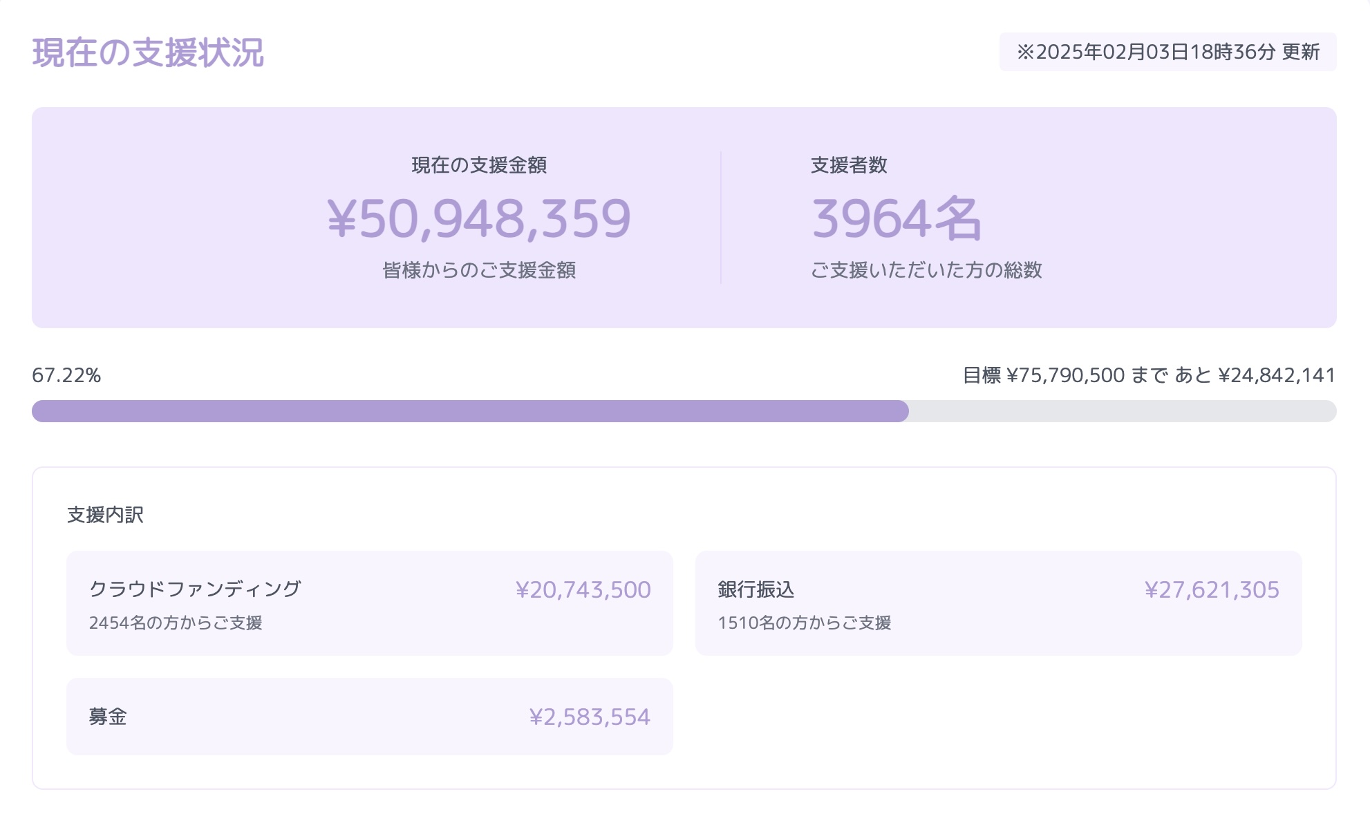Click the 現在の支援状況 heading
The height and width of the screenshot is (814, 1370).
[148, 53]
